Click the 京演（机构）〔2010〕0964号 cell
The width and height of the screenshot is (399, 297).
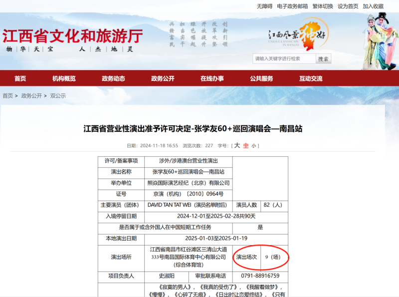point(189,194)
